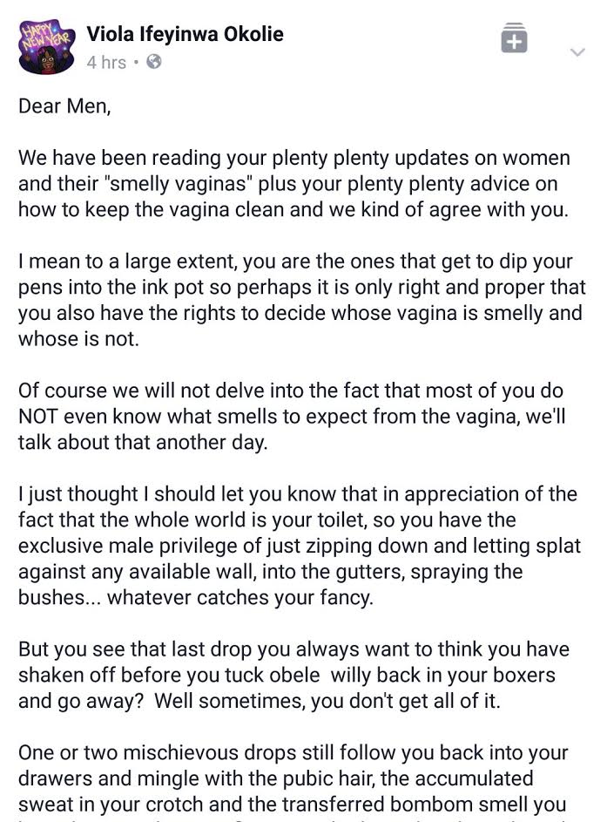This screenshot has height=822, width=607.
Task: Click the line starting 'Of course we will not'
Action: click(291, 391)
